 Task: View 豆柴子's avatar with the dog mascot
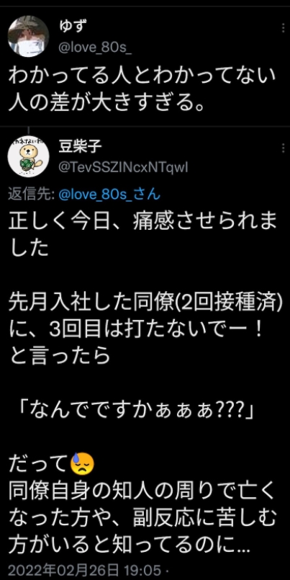28,156
